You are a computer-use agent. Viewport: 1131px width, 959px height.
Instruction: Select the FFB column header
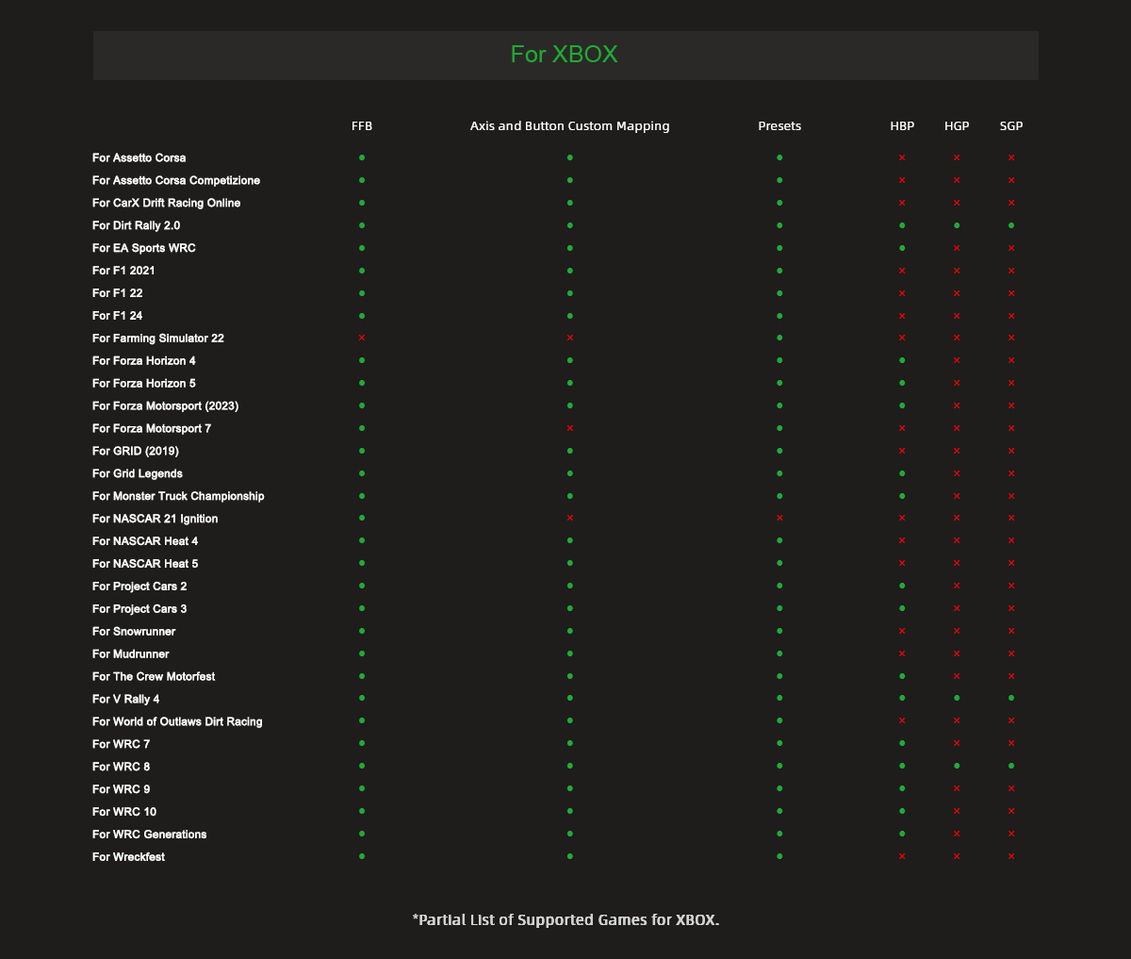[x=362, y=125]
